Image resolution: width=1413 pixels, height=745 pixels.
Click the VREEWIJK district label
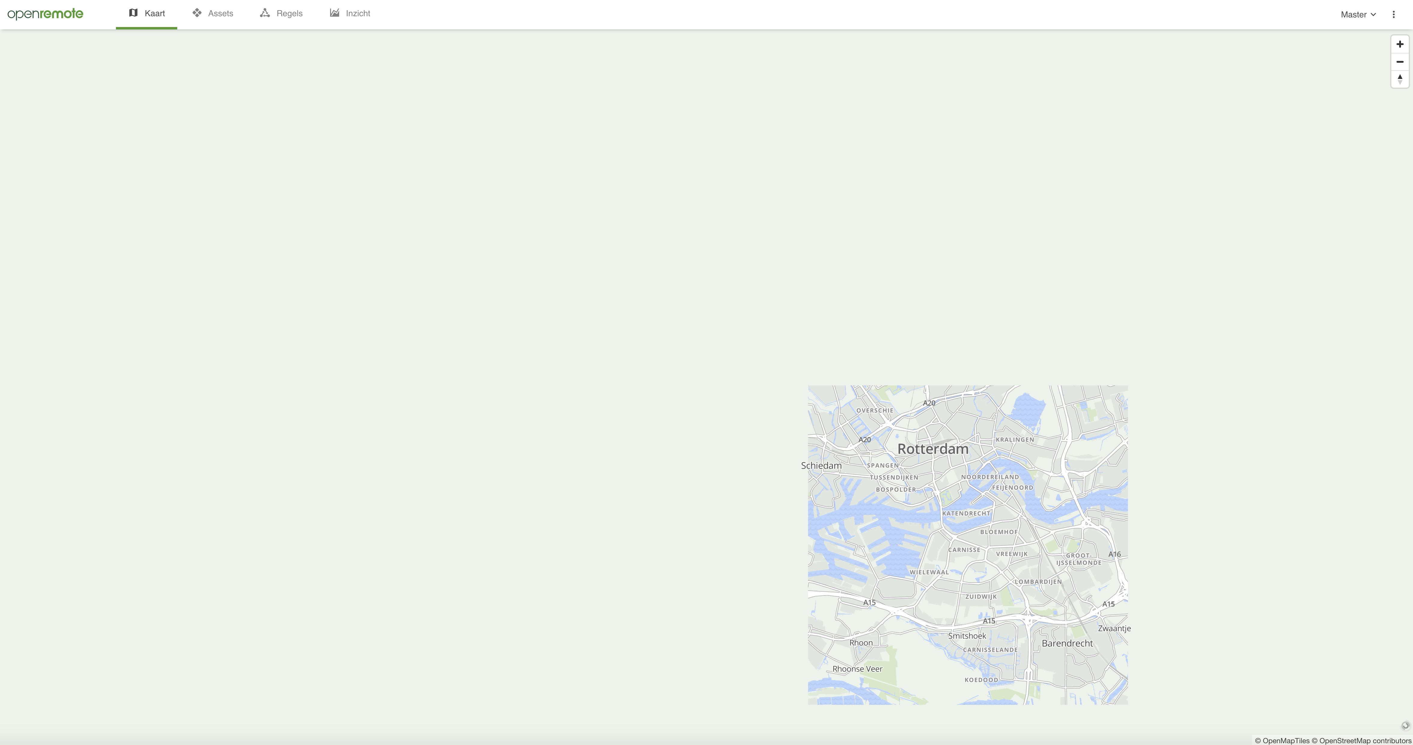click(x=1012, y=554)
